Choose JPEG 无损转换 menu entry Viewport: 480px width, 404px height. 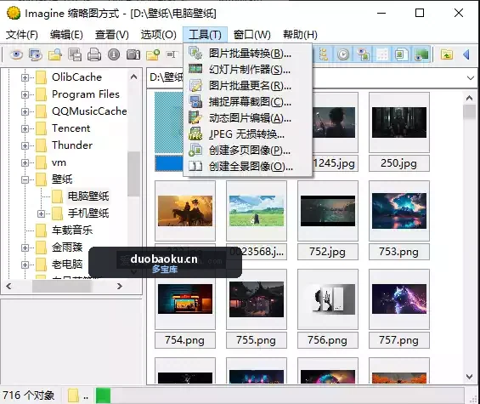[247, 134]
